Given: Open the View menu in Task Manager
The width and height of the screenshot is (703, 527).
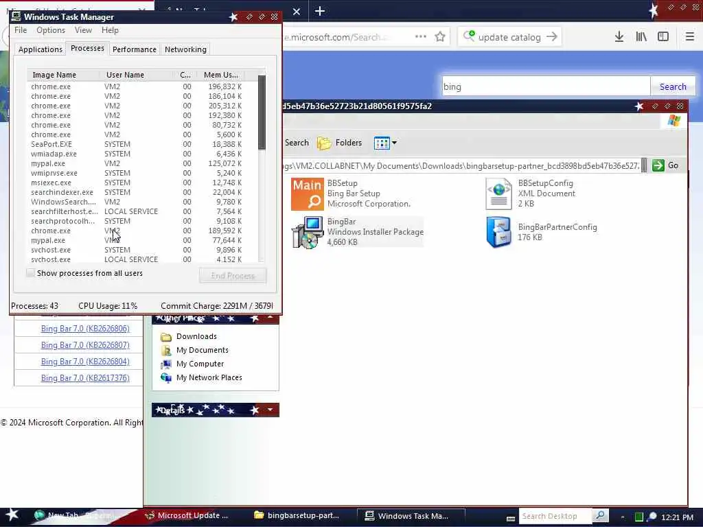Looking at the screenshot, I should click(x=83, y=30).
